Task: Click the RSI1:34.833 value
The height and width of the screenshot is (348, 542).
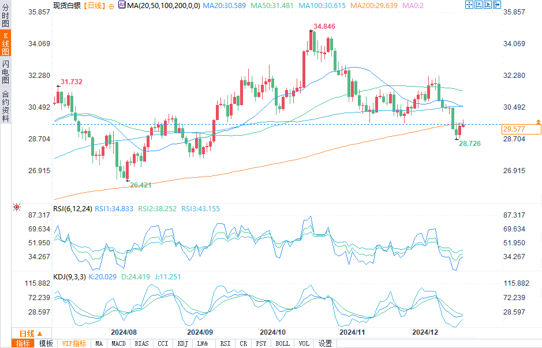Action: [114, 209]
